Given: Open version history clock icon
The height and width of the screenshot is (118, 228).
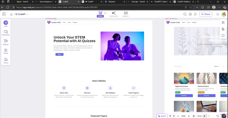Looking at the screenshot, I should [x=218, y=116].
